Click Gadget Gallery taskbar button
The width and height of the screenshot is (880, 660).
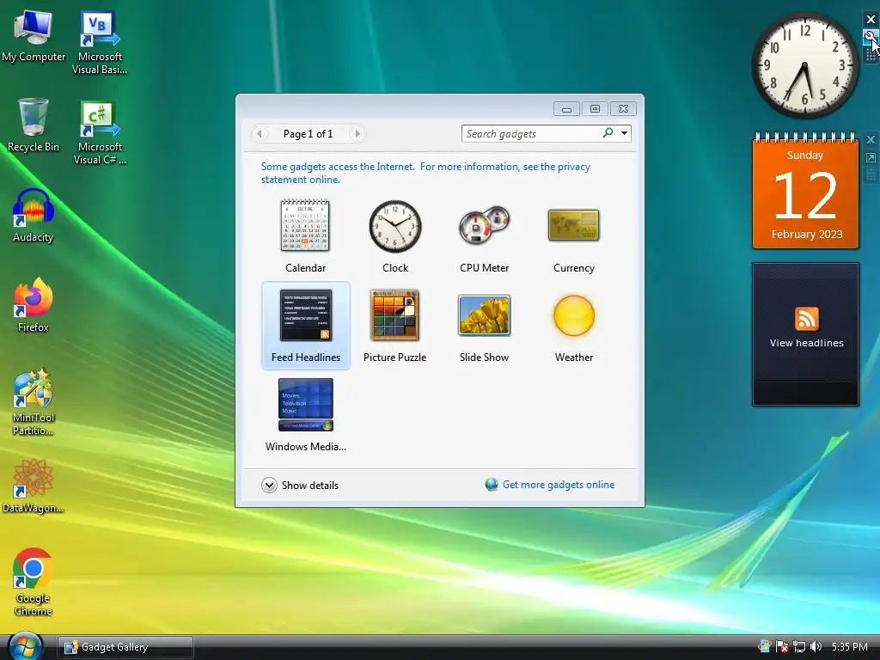[x=125, y=647]
